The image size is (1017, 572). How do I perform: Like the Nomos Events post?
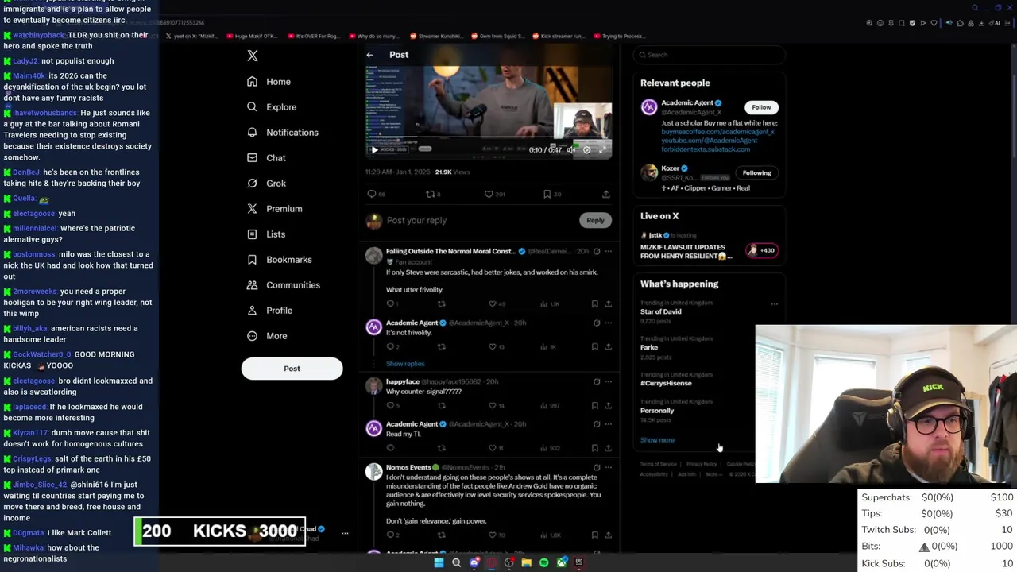pyautogui.click(x=492, y=535)
